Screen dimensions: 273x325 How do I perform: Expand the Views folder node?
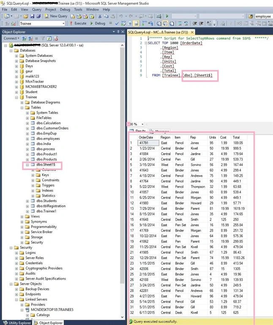pyautogui.click(x=22, y=217)
